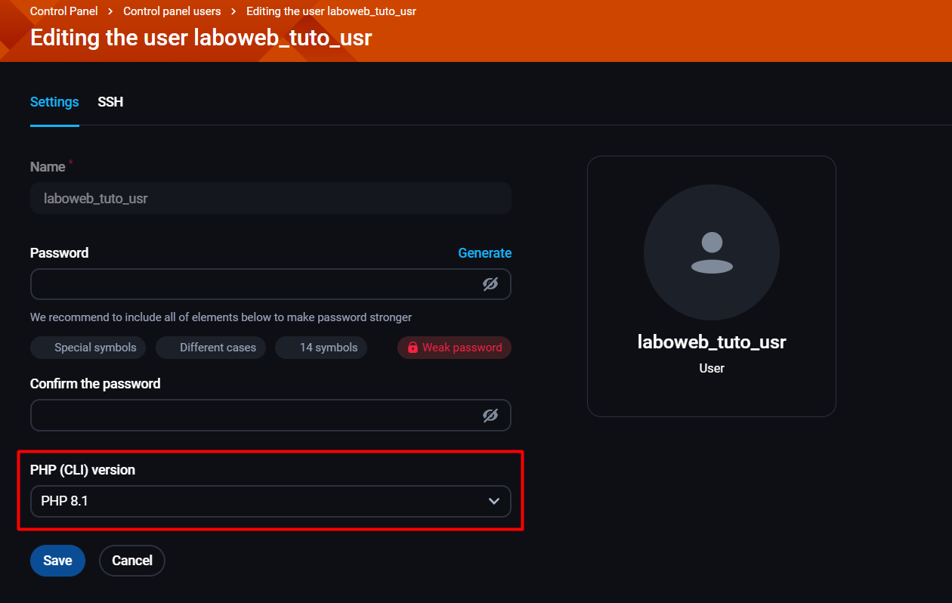Open the PHP (CLI) version dropdown
952x603 pixels.
pos(270,501)
